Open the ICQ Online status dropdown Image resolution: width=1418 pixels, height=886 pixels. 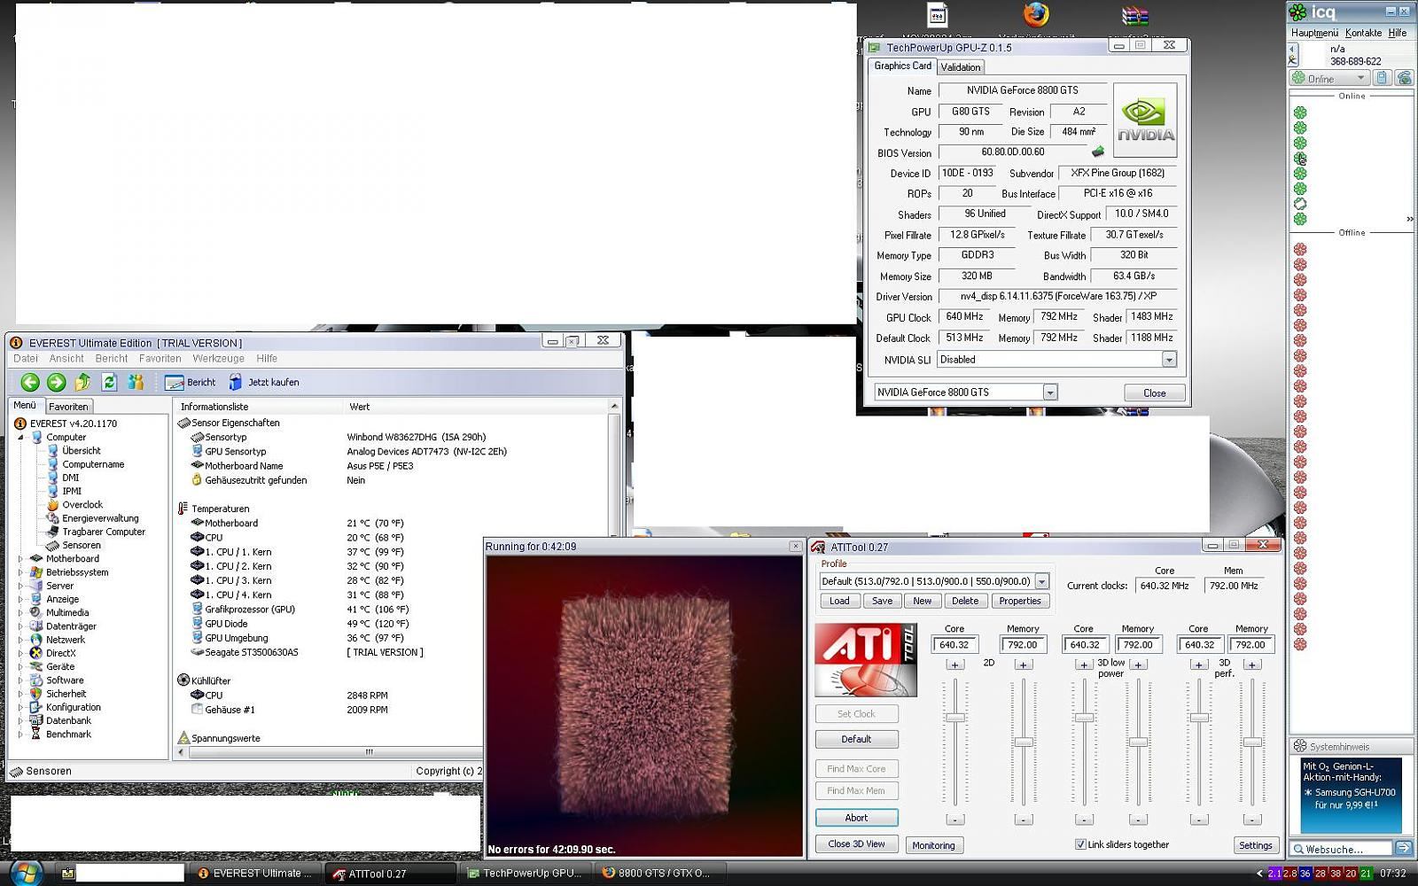1328,78
